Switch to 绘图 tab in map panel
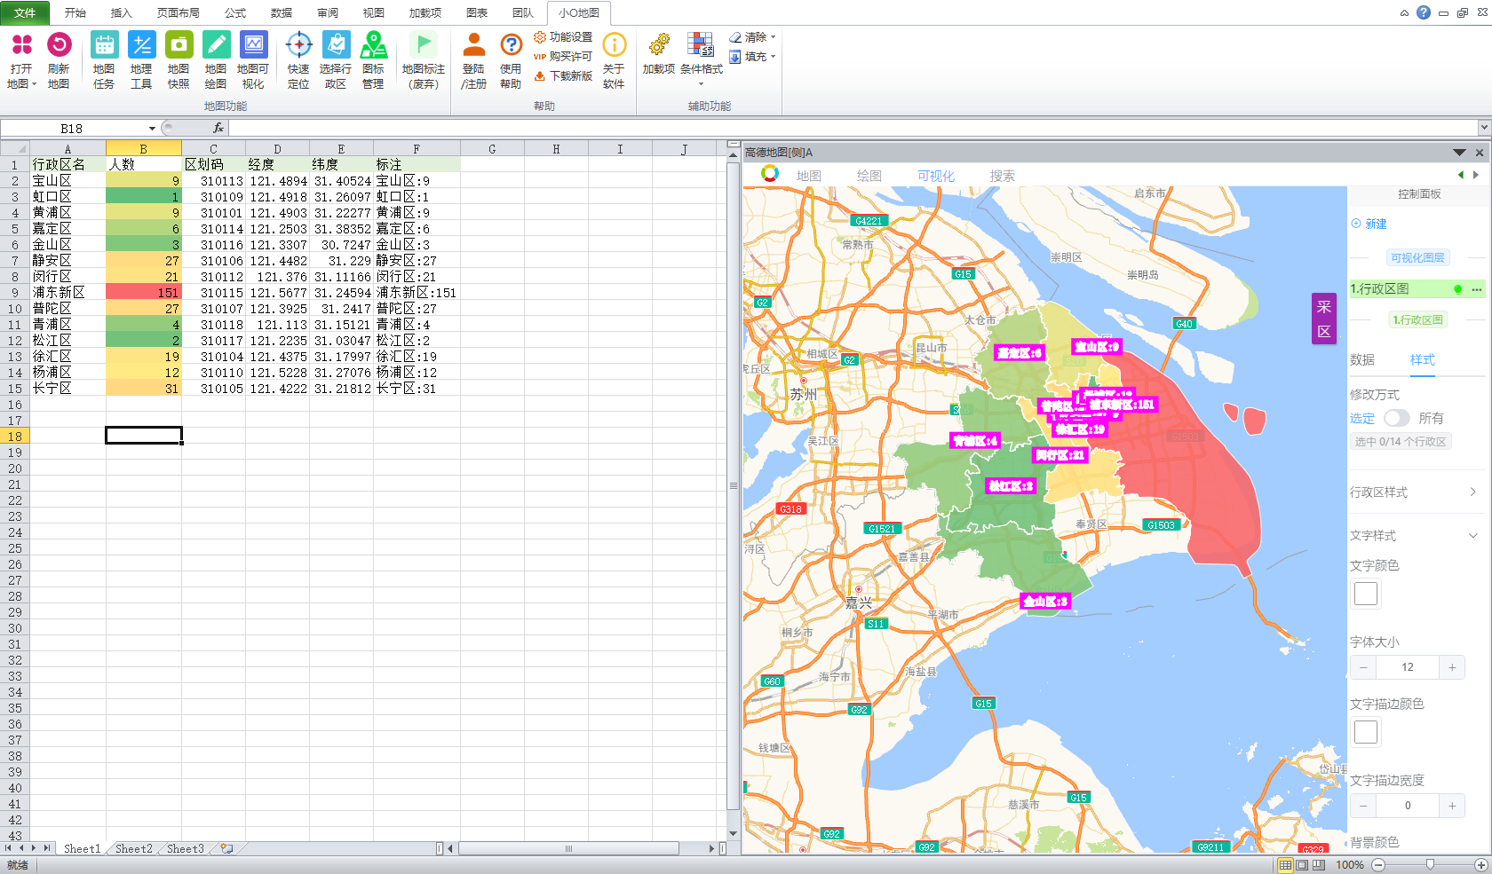Image resolution: width=1492 pixels, height=874 pixels. tap(869, 176)
